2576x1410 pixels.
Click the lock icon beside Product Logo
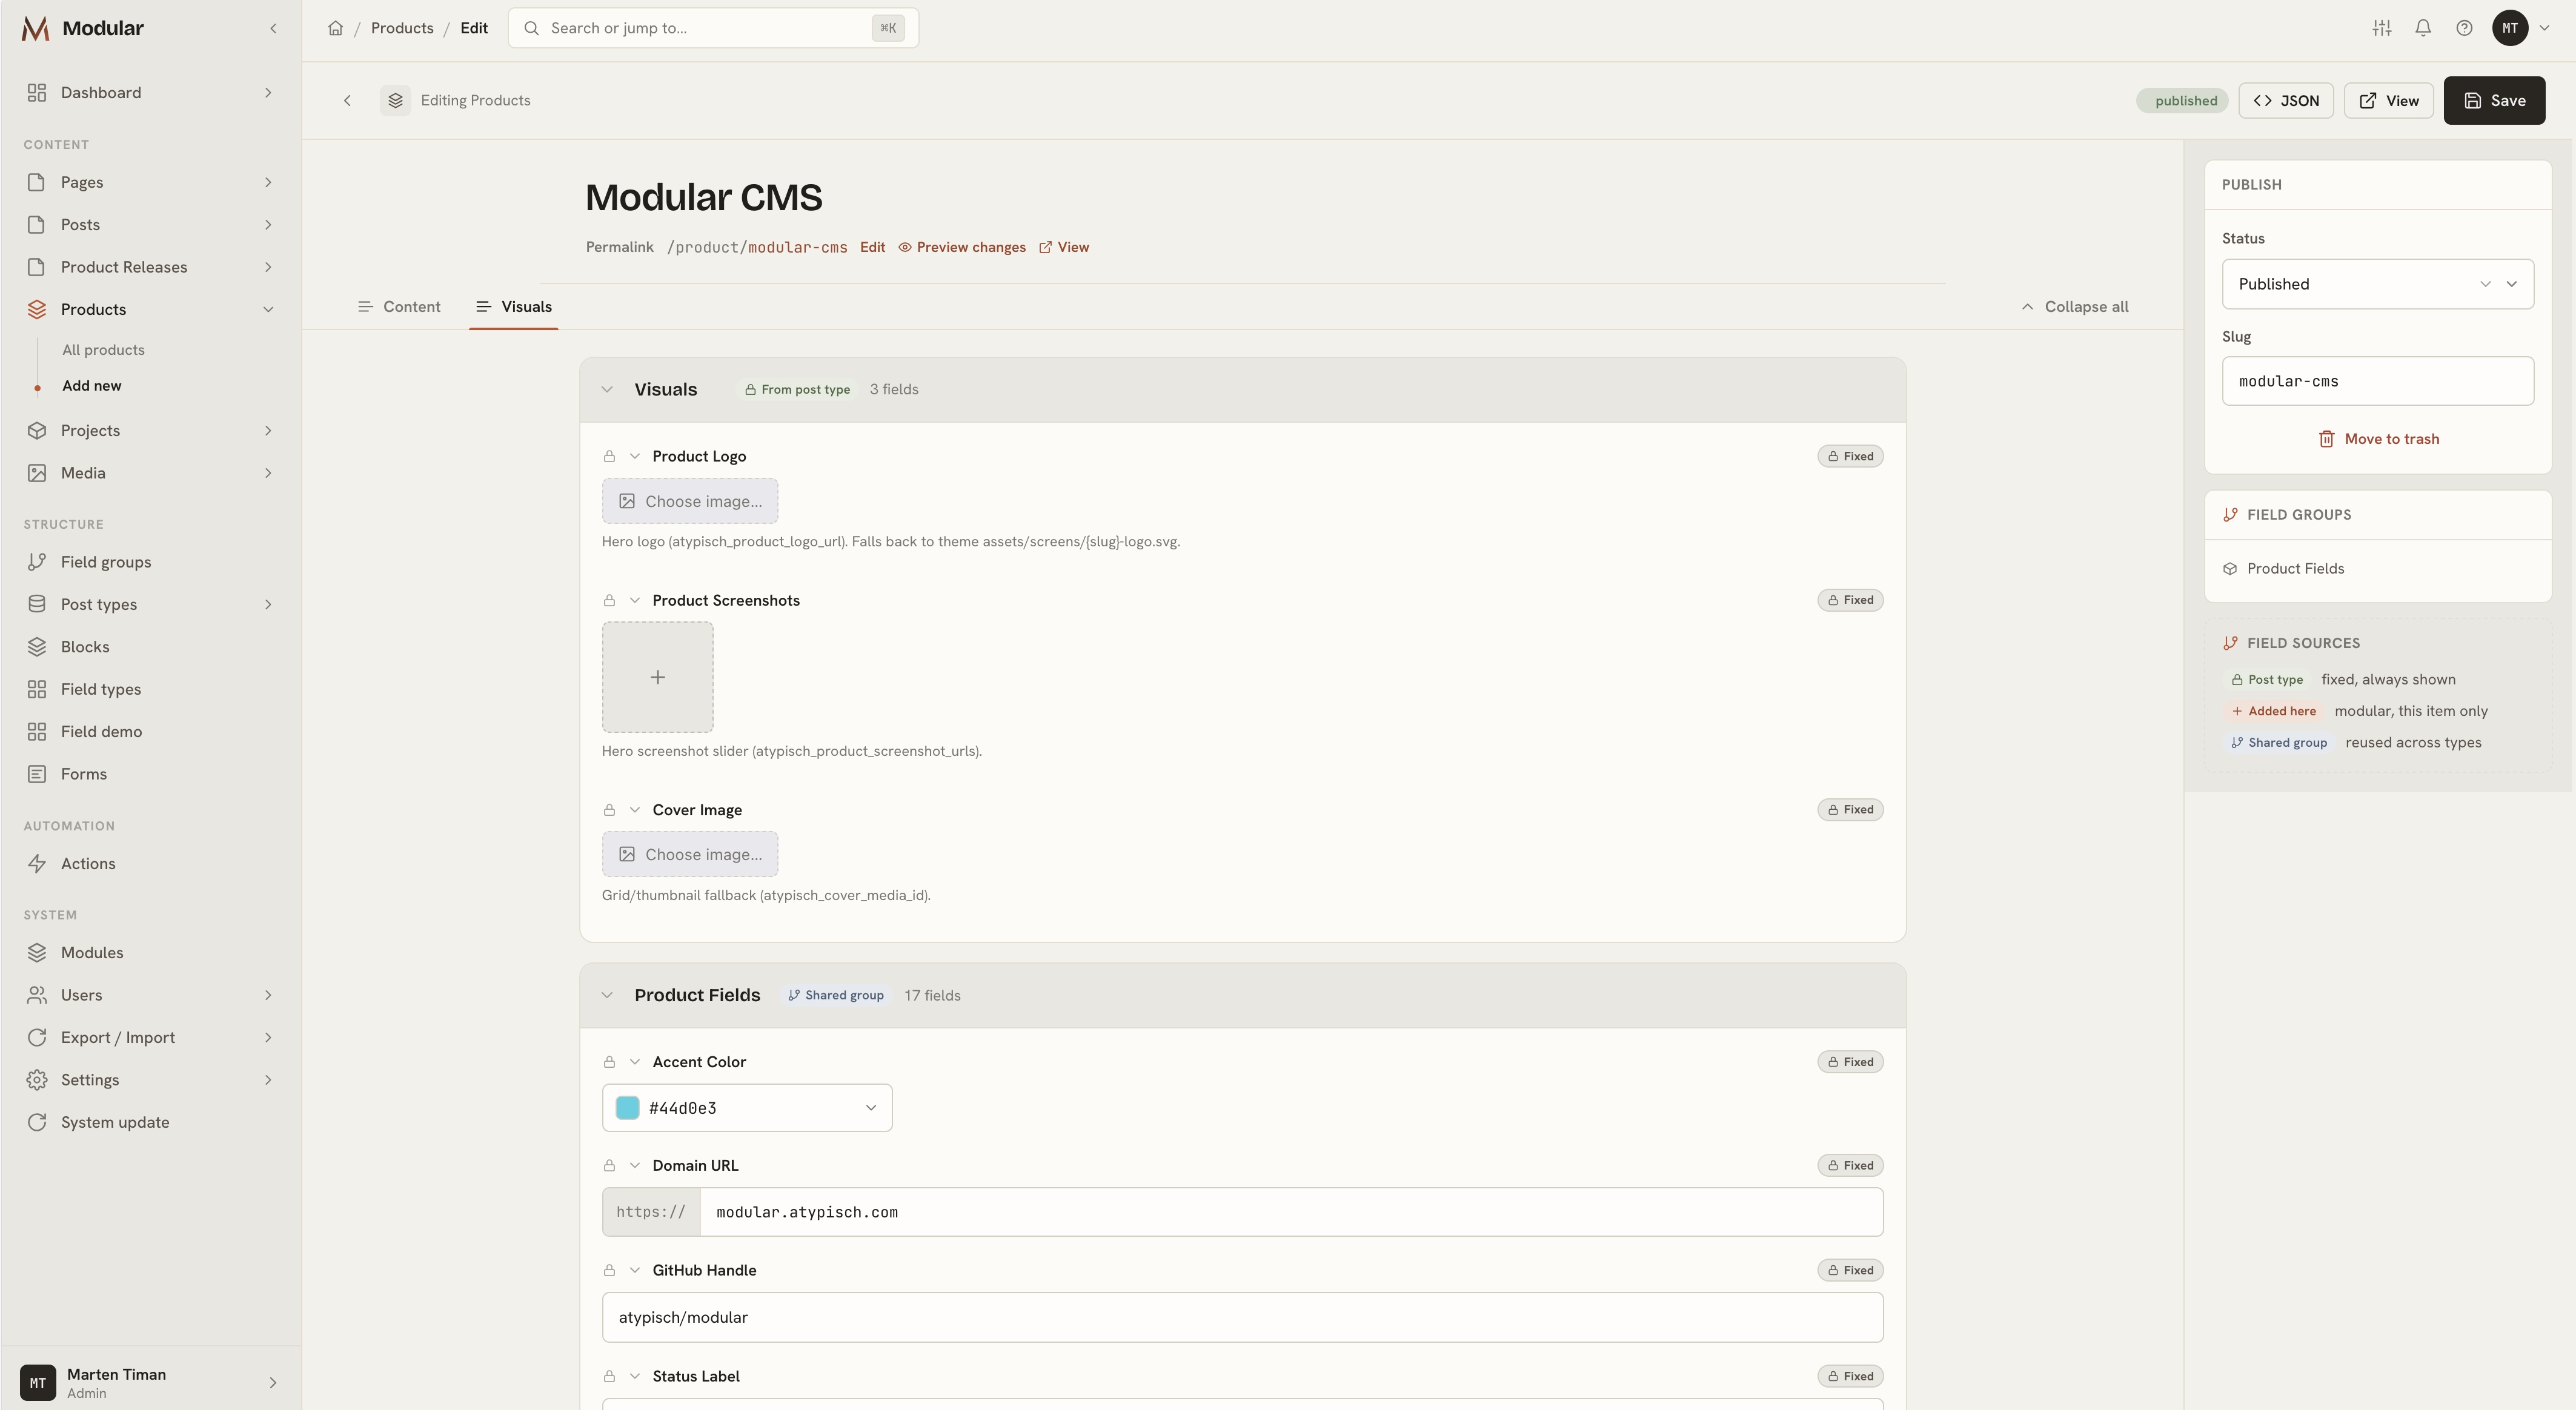609,456
